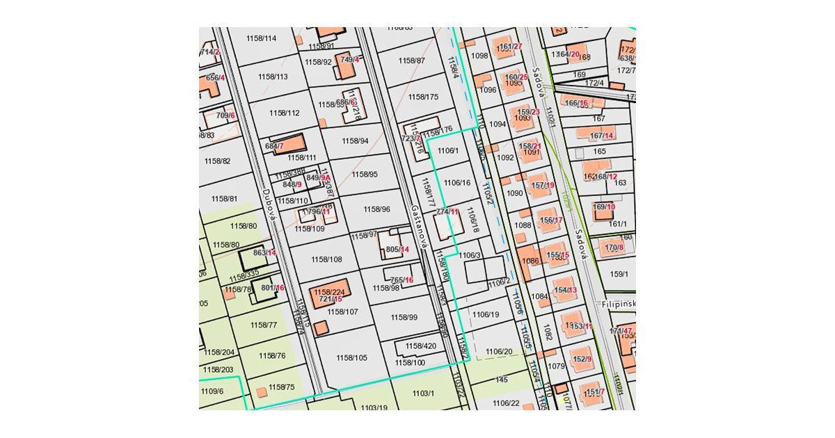
Task: Select parcel 1158/175
Action: 423,97
